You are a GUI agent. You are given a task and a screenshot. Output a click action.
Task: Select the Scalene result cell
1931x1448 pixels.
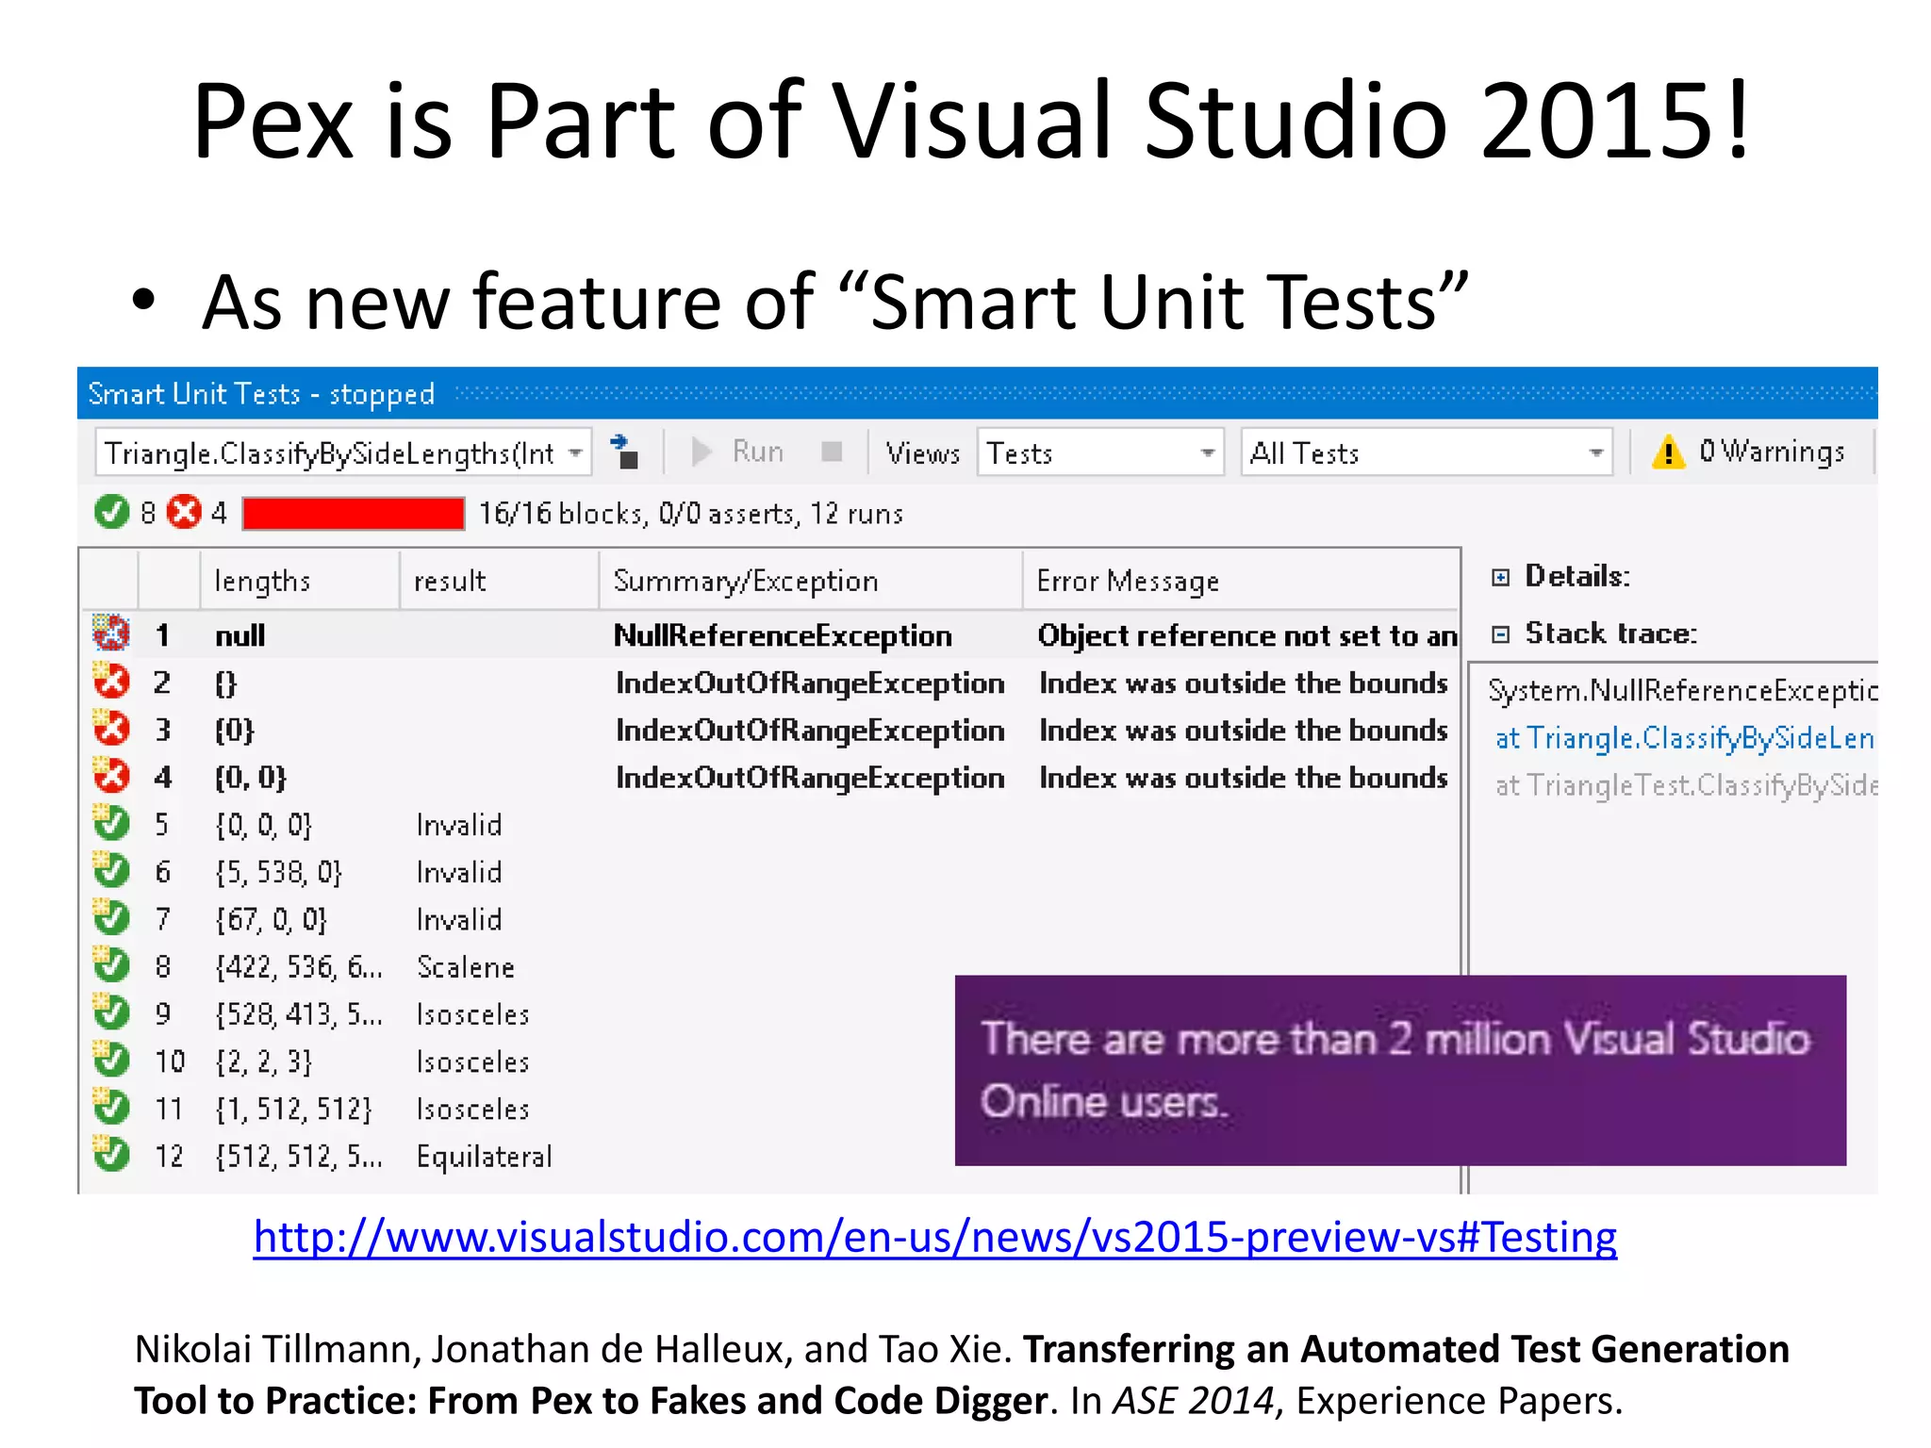(x=466, y=967)
